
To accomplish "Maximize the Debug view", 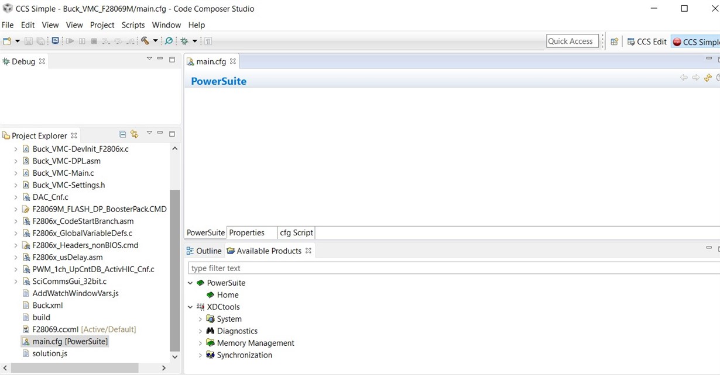I will [172, 60].
